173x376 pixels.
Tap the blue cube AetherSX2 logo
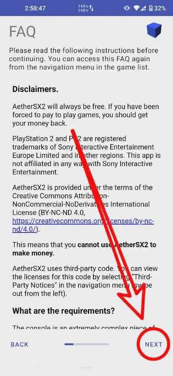154,30
